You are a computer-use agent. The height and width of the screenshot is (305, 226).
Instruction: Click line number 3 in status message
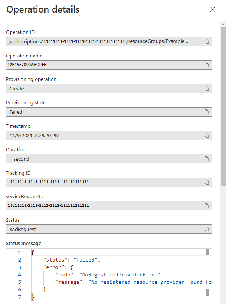point(20,267)
